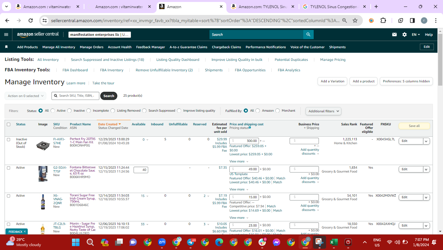Select the Search Suppressed filter radio
Screen dimensions: 443x250
point(144,111)
